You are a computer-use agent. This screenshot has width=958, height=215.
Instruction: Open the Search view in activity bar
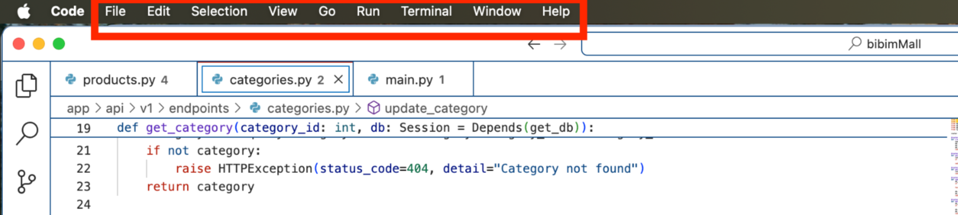click(x=26, y=133)
